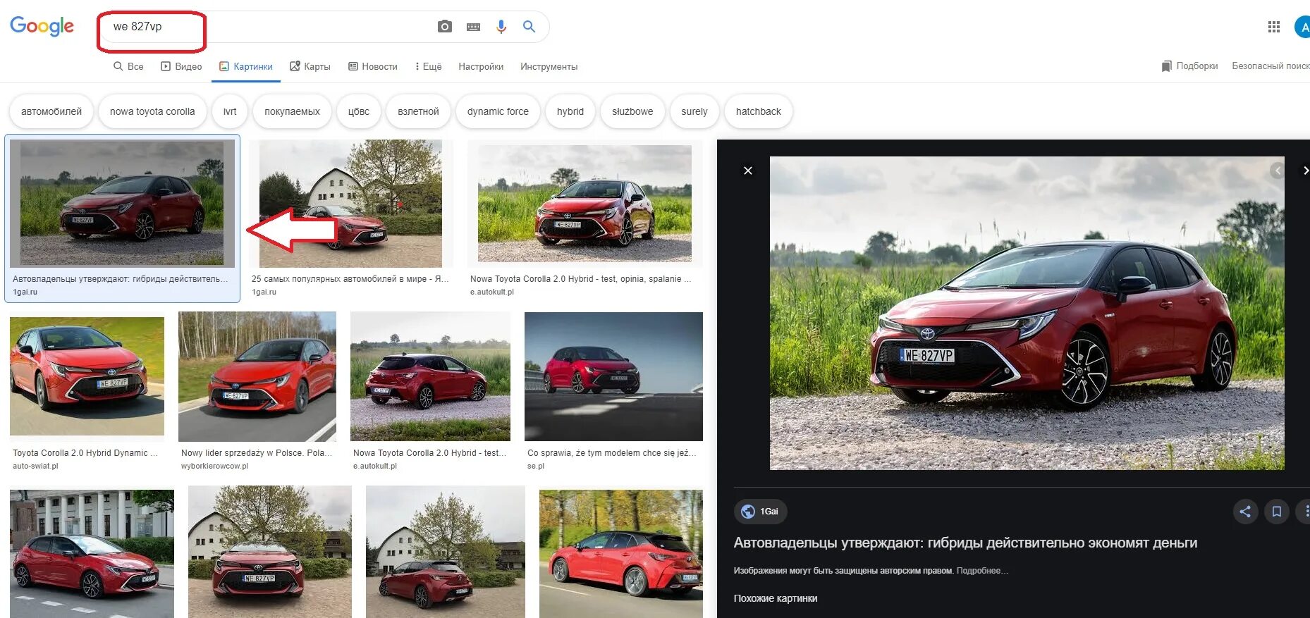Open the Новости tab
1310x618 pixels.
click(373, 66)
